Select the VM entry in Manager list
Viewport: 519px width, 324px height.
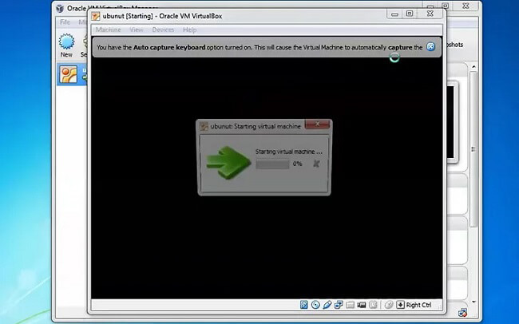[72, 74]
